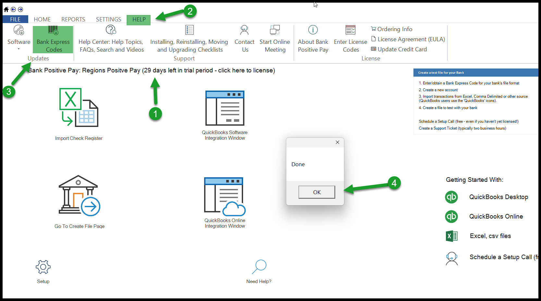This screenshot has height=301, width=541.
Task: Open QuickBooks Desktop getting started link
Action: click(x=499, y=197)
